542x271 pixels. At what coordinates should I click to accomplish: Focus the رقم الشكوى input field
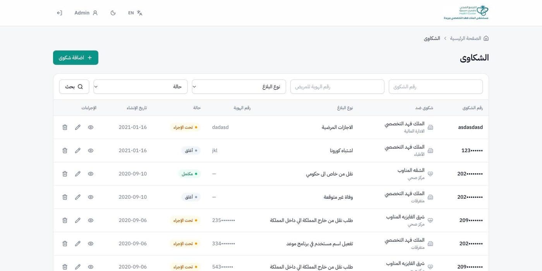point(436,87)
